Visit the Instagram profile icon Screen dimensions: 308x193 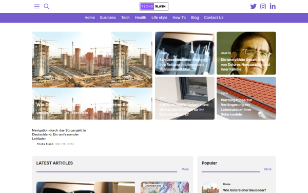(x=263, y=6)
